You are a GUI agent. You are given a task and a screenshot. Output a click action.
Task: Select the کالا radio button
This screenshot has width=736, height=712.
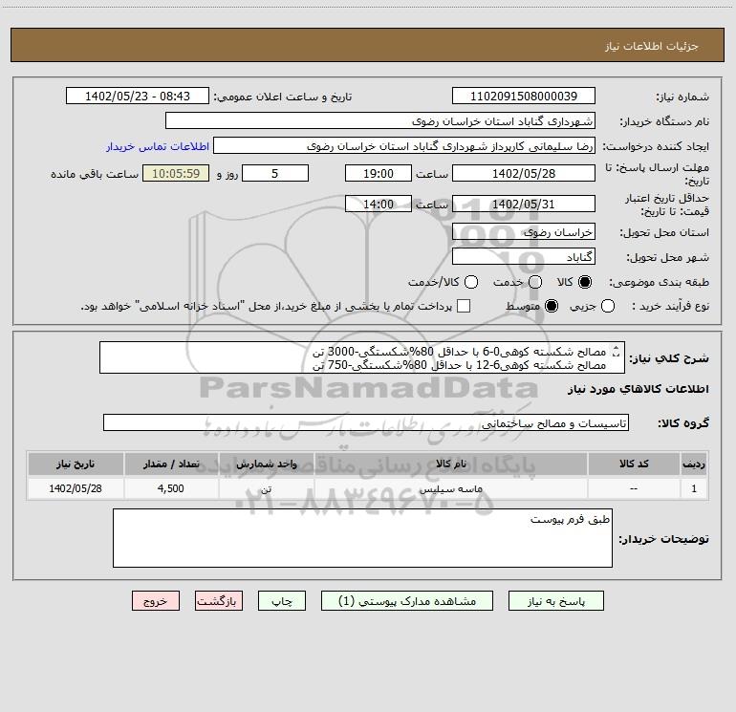pos(585,282)
